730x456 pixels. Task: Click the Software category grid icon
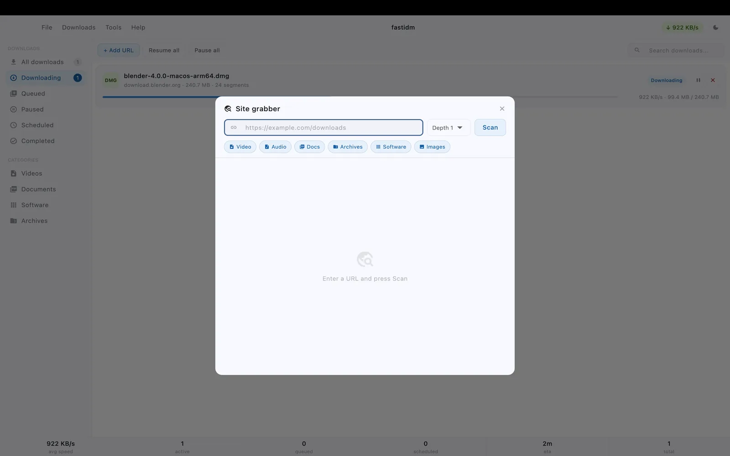tap(14, 205)
